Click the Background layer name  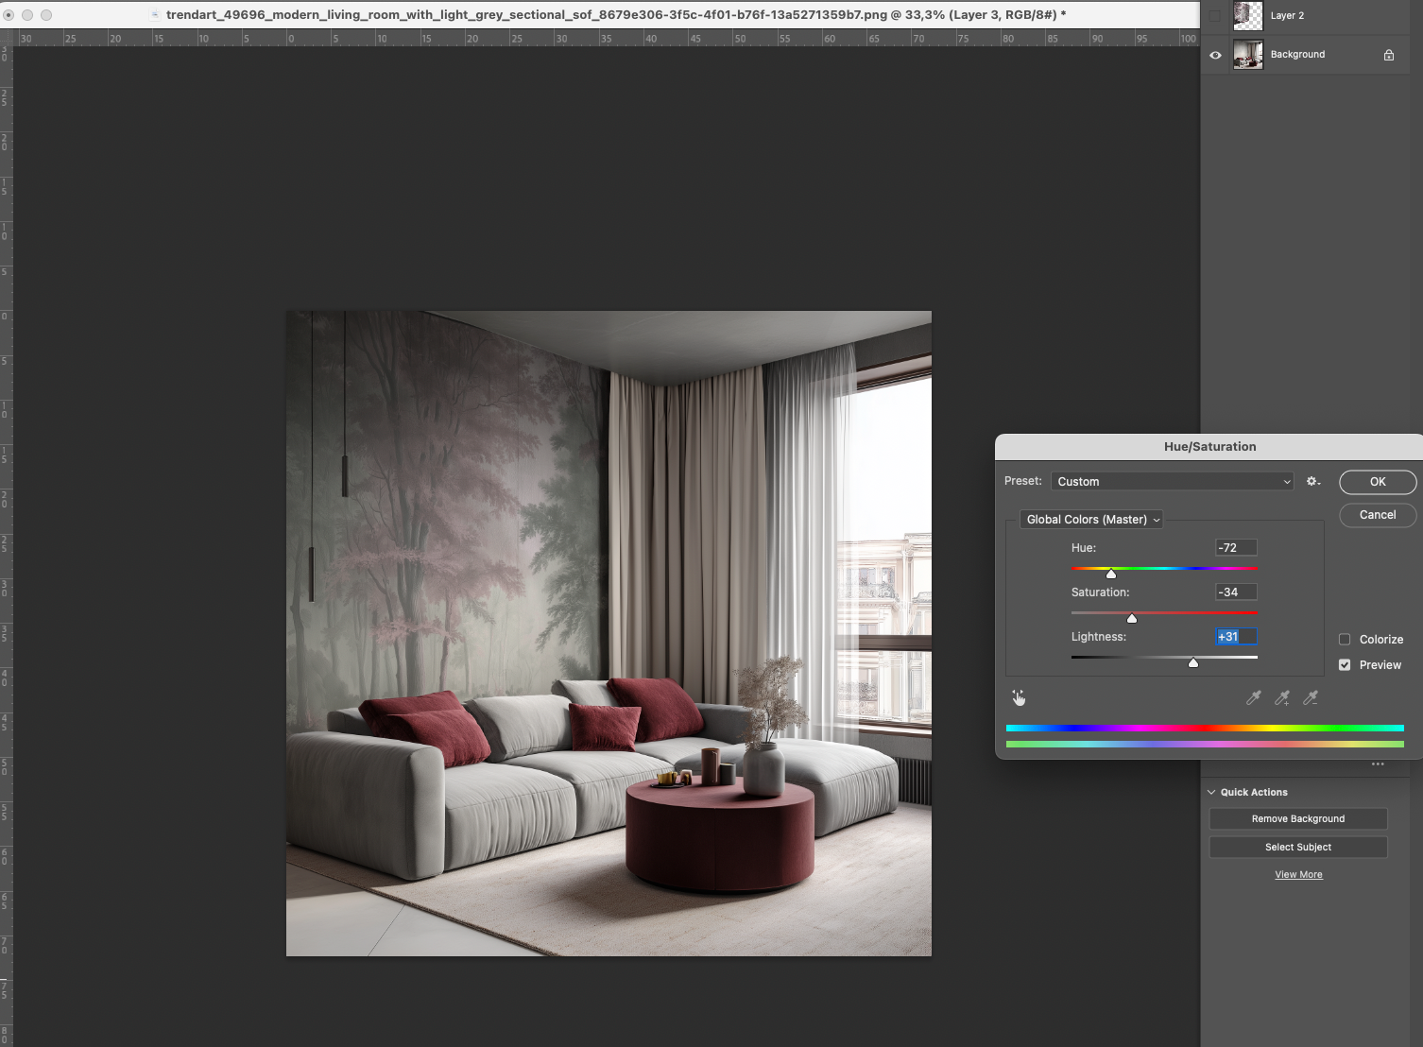1297,55
